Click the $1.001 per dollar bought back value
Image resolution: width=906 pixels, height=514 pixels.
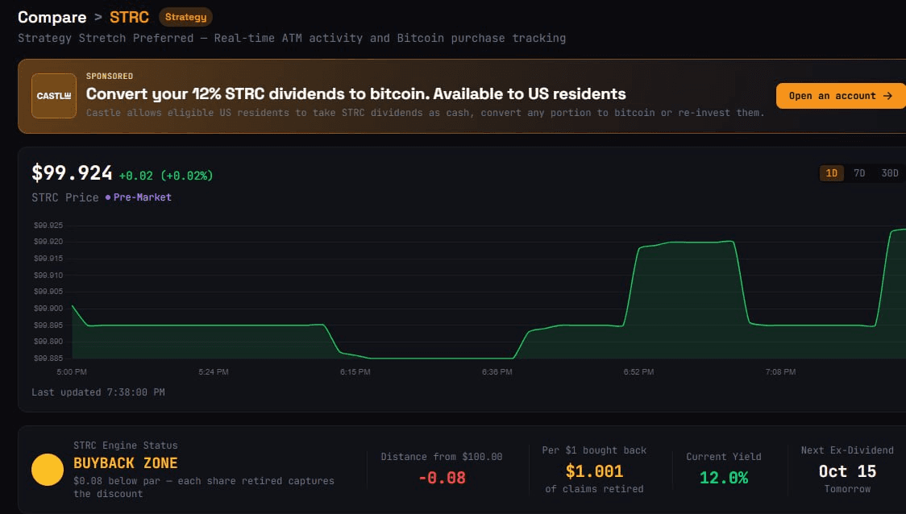pos(594,471)
